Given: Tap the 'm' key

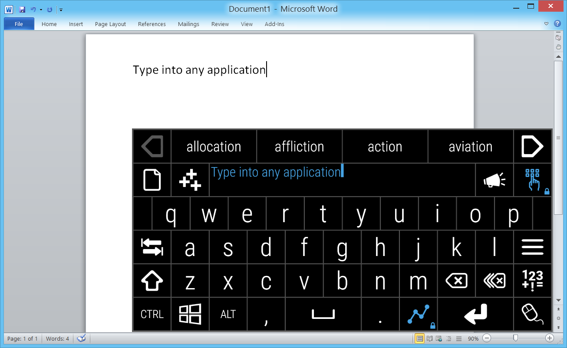Looking at the screenshot, I should (418, 280).
